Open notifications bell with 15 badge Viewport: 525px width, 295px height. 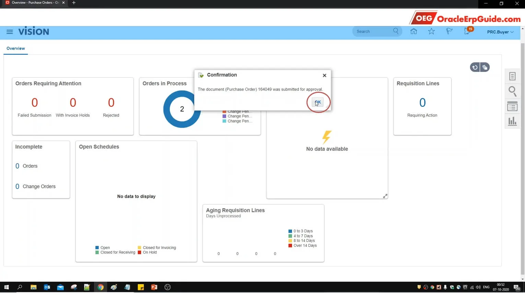[468, 31]
